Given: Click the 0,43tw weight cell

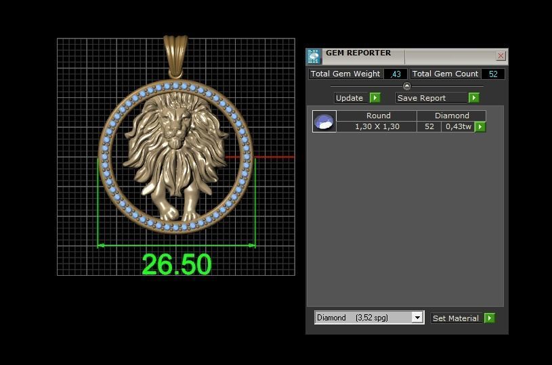Looking at the screenshot, I should 458,126.
